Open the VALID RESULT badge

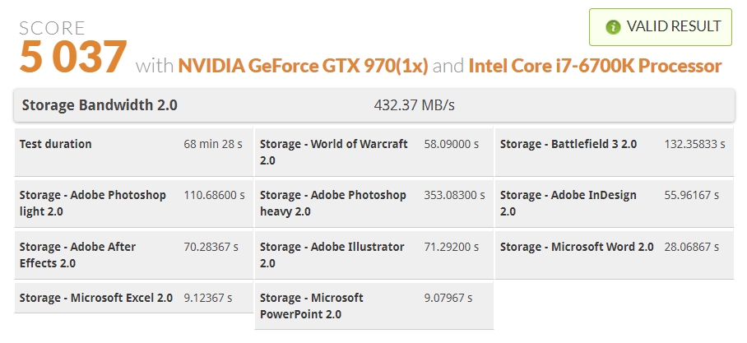[661, 27]
